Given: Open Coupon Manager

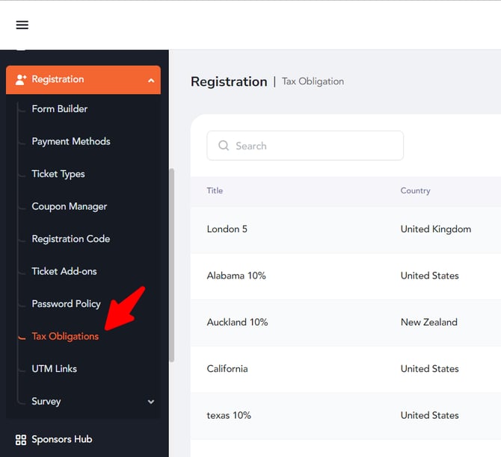Looking at the screenshot, I should point(69,206).
